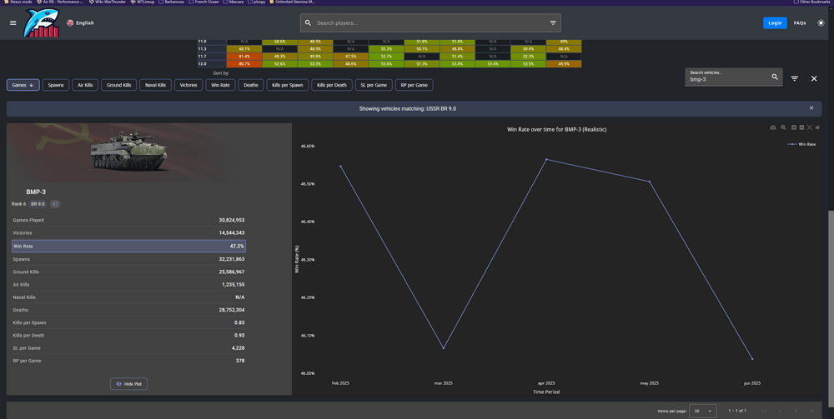Click the BR 9.0 badge

pyautogui.click(x=38, y=204)
